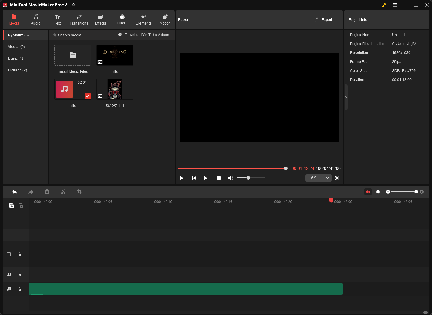Toggle lock on second audio track
432x315 pixels.
20,289
